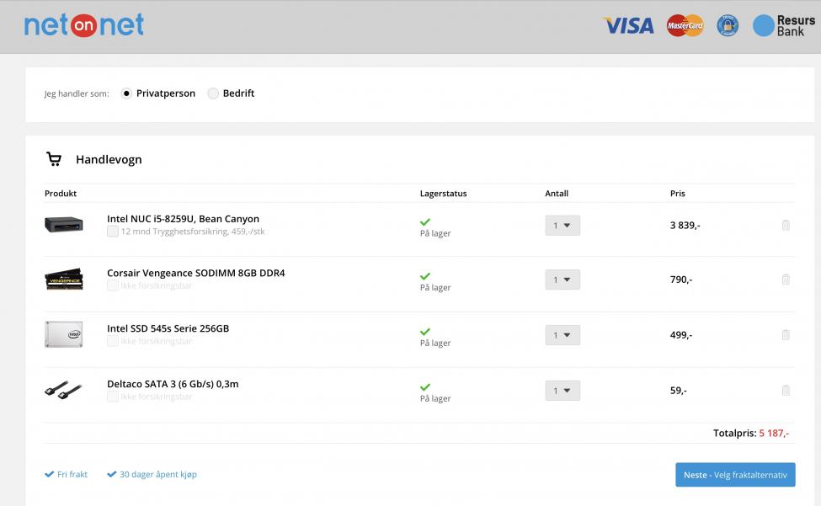Remove Intel SSD 545s using trash icon
Image resolution: width=821 pixels, height=506 pixels.
[786, 335]
